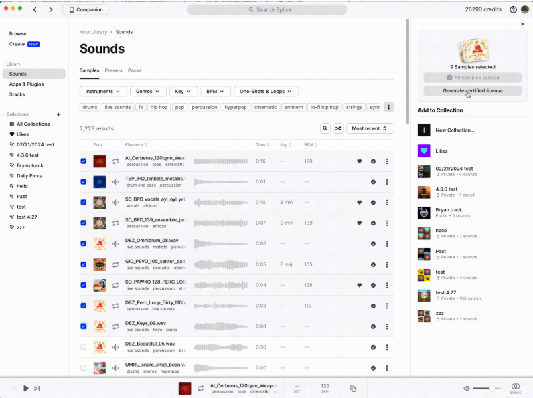Click the heart on SC_BPD_vocals_ayi_oyi row
Screen dimensions: 533x398
(360, 203)
